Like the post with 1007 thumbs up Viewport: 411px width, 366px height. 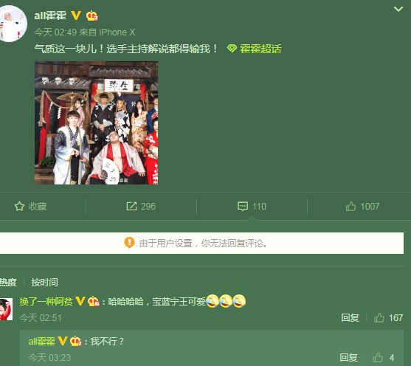pyautogui.click(x=362, y=207)
